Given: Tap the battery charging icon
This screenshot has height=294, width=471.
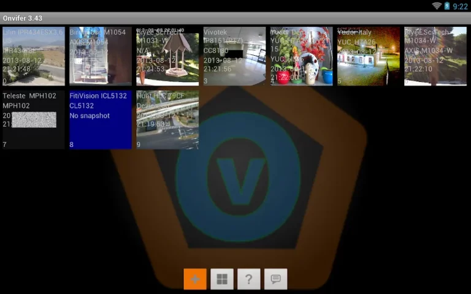Looking at the screenshot, I should (446, 6).
